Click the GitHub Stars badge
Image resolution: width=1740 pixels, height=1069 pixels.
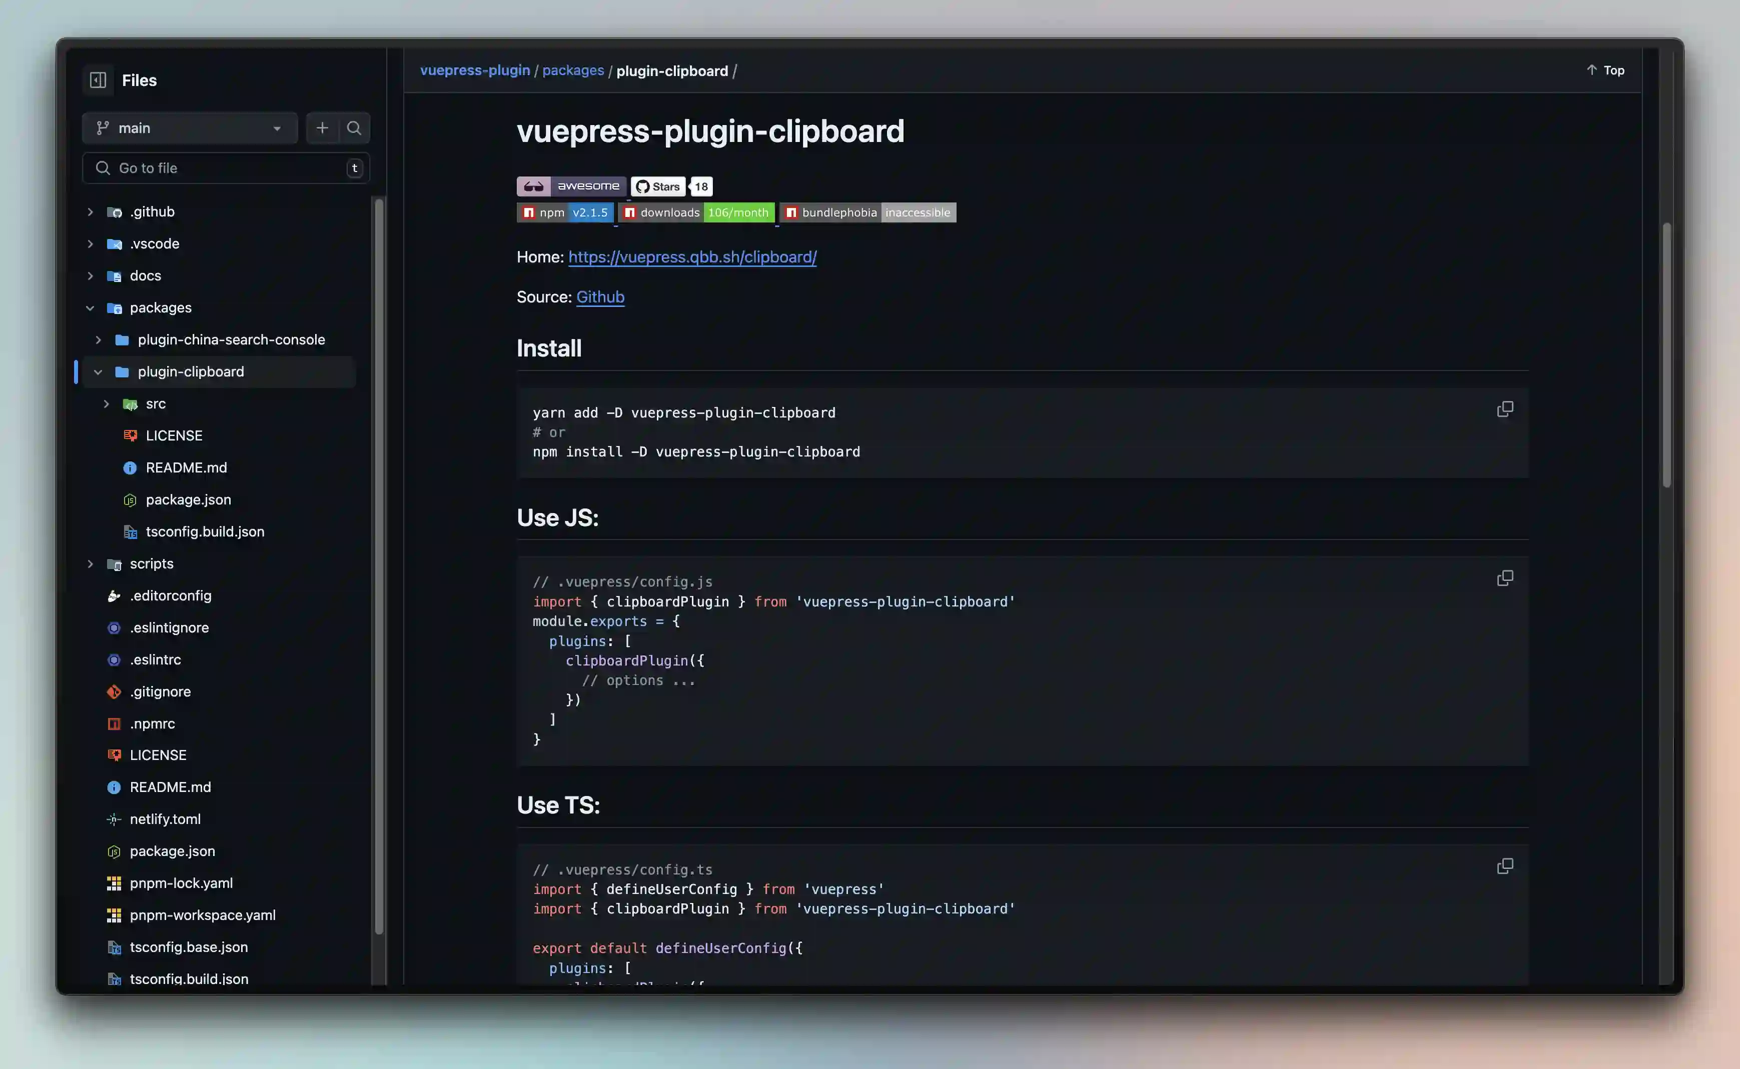tap(658, 186)
